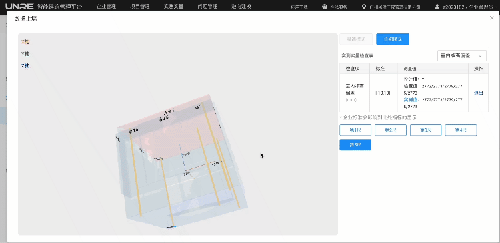Click the dropdown arrow of 室内净高偏差
500x243 pixels.
coord(480,56)
